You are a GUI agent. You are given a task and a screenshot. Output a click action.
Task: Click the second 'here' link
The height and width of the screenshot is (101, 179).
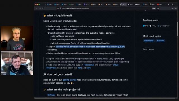coord(88,68)
